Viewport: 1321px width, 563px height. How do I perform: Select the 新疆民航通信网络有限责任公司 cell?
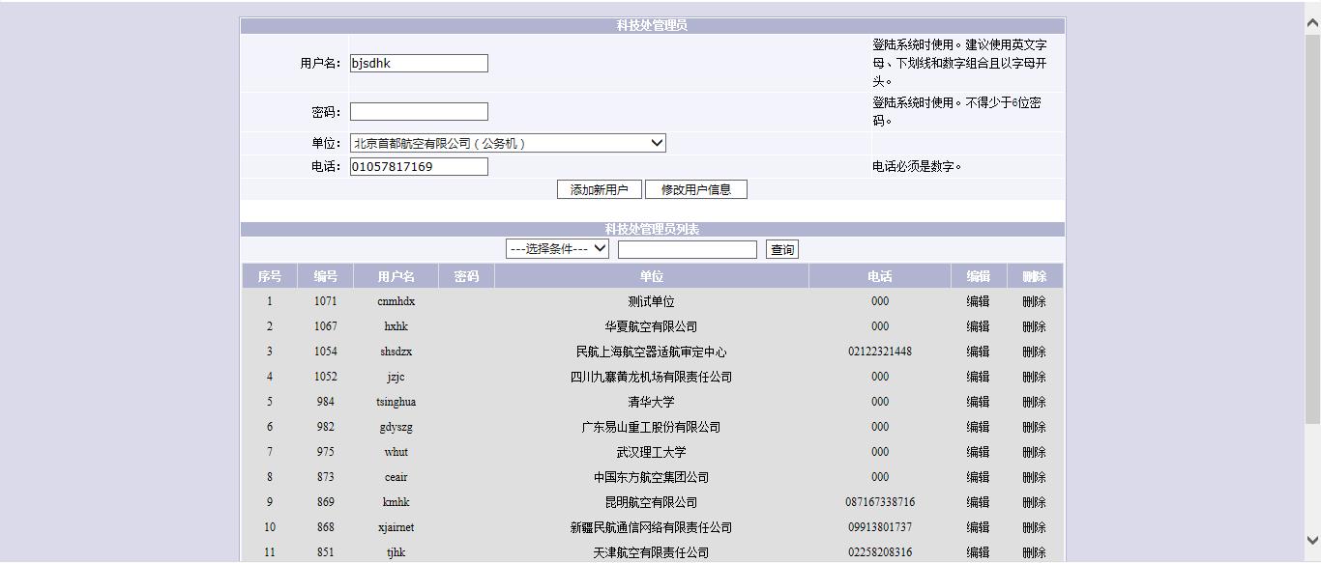(x=652, y=527)
